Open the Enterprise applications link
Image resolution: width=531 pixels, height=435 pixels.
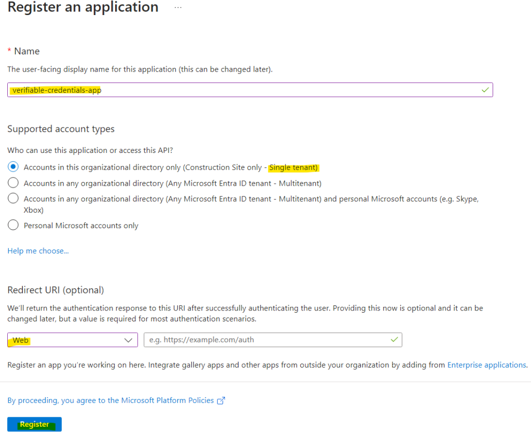[x=486, y=365]
